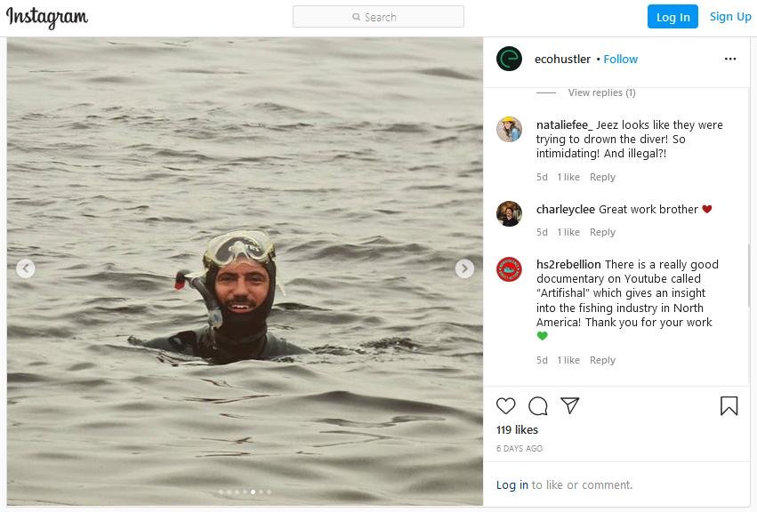757x512 pixels.
Task: Open charleyclee's username link
Action: tap(568, 209)
